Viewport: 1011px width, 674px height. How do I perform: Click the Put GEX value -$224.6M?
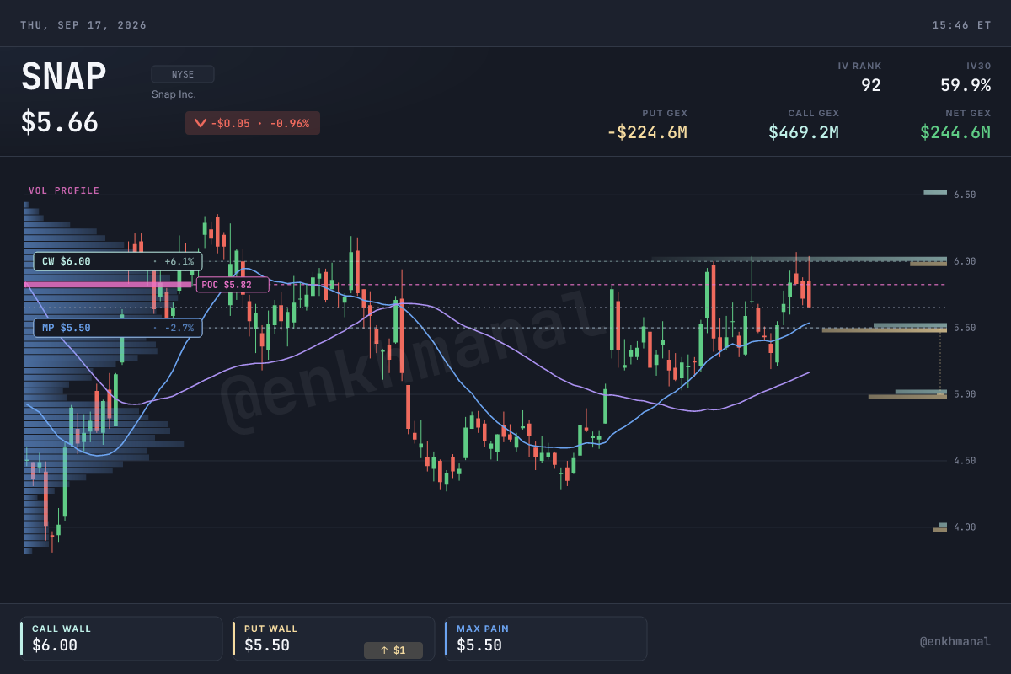(x=647, y=132)
